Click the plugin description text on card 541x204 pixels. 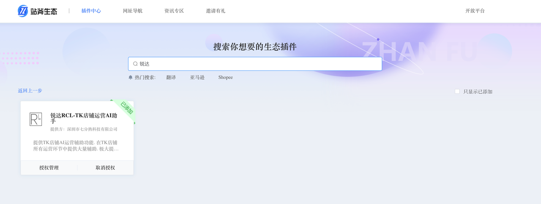pyautogui.click(x=76, y=146)
